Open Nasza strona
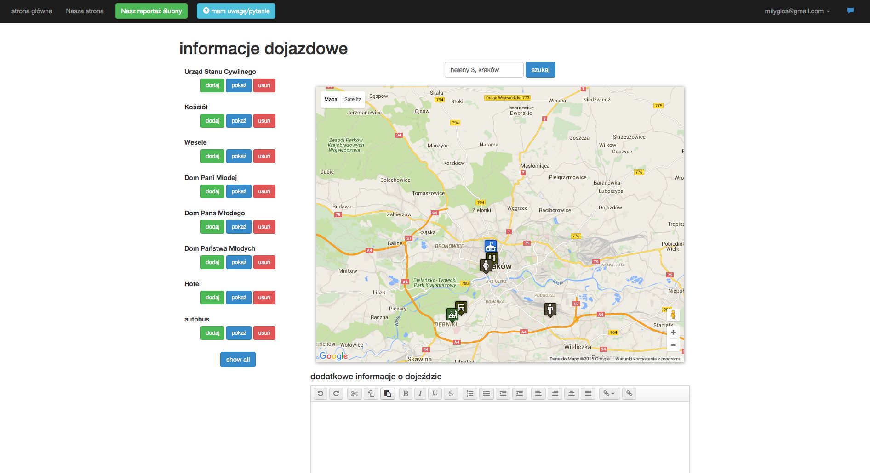 point(85,11)
